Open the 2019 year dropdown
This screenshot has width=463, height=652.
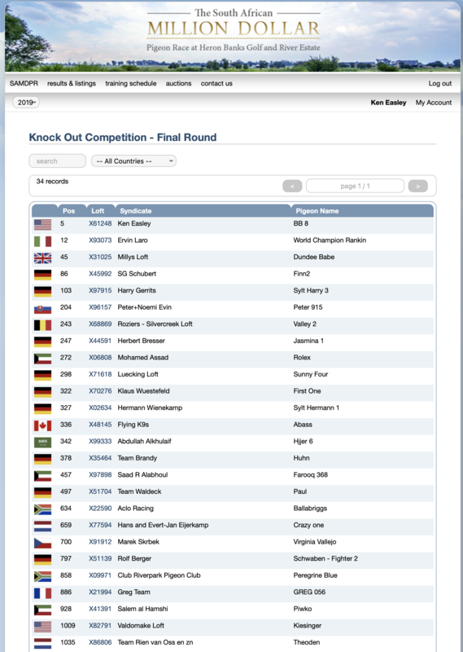26,103
